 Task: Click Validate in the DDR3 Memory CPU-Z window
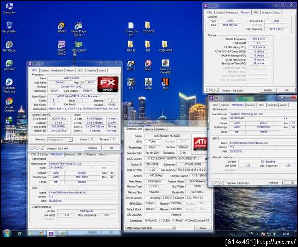click(x=268, y=90)
